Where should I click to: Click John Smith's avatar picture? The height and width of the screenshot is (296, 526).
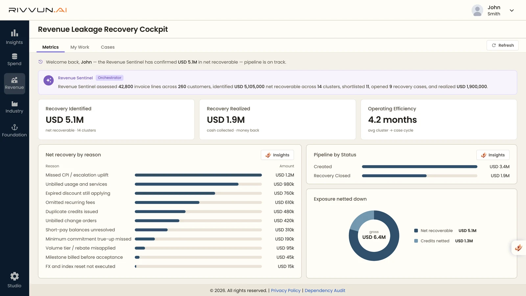pyautogui.click(x=477, y=10)
